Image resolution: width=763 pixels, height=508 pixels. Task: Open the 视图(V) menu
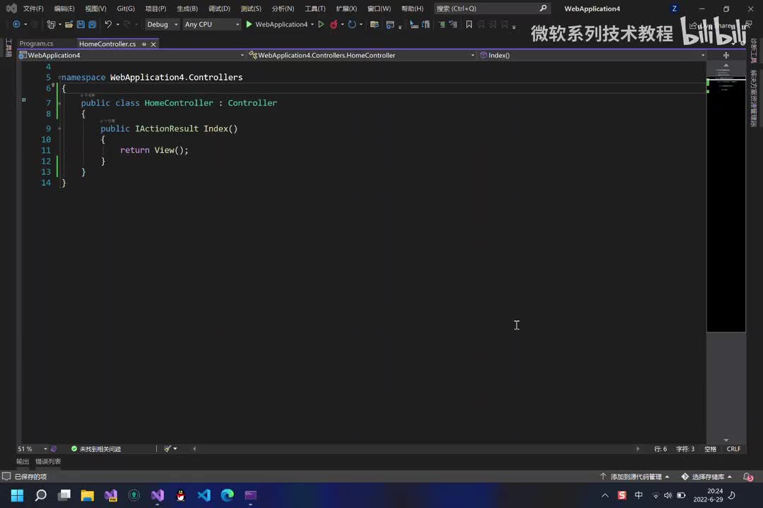coord(95,8)
